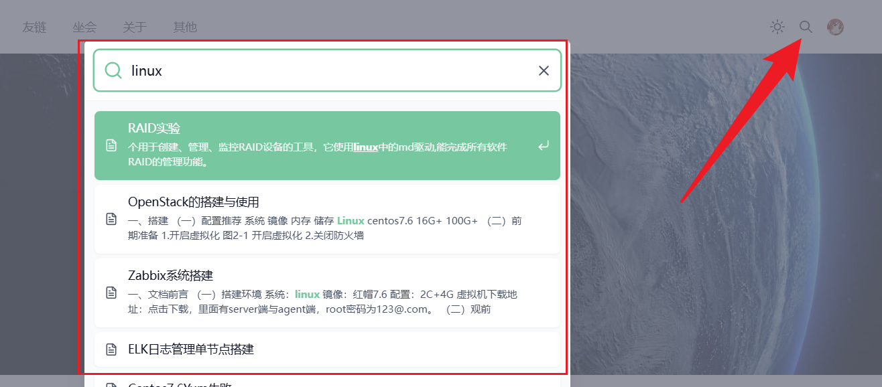
Task: Open the ELK日志管理单节点搭建 result
Action: (x=191, y=350)
